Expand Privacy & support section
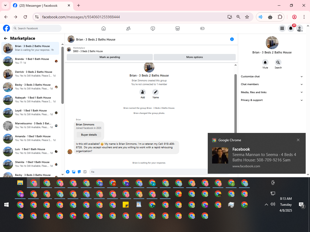310x232 pixels. pos(272,100)
